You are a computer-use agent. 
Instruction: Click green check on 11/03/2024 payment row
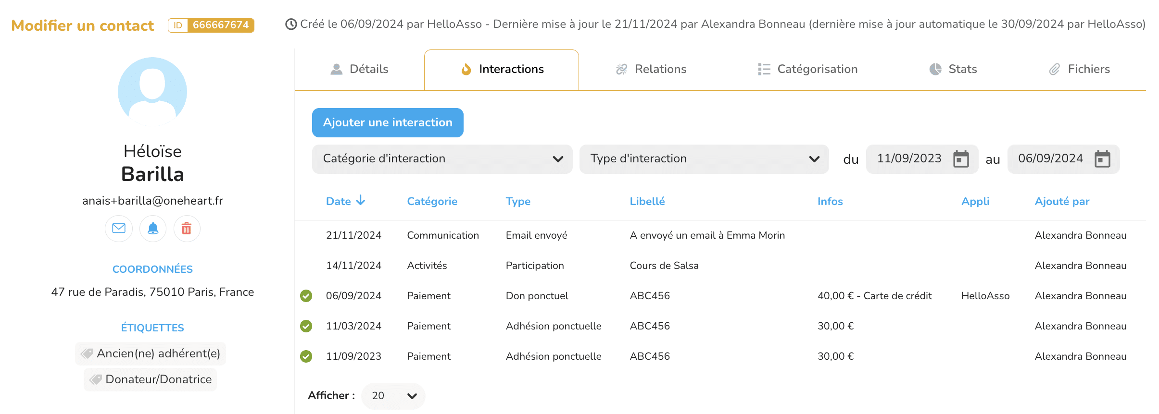306,326
